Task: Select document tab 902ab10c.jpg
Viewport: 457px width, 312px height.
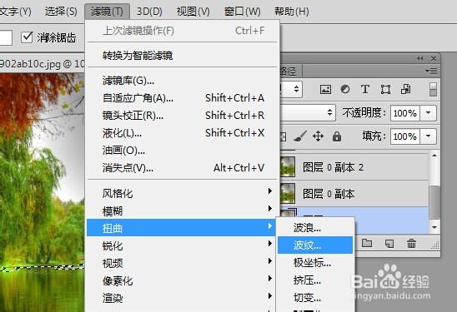Action: coord(43,63)
